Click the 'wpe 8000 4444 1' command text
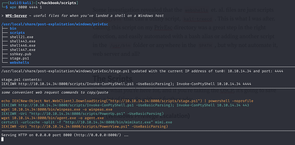 click(x=26, y=7)
